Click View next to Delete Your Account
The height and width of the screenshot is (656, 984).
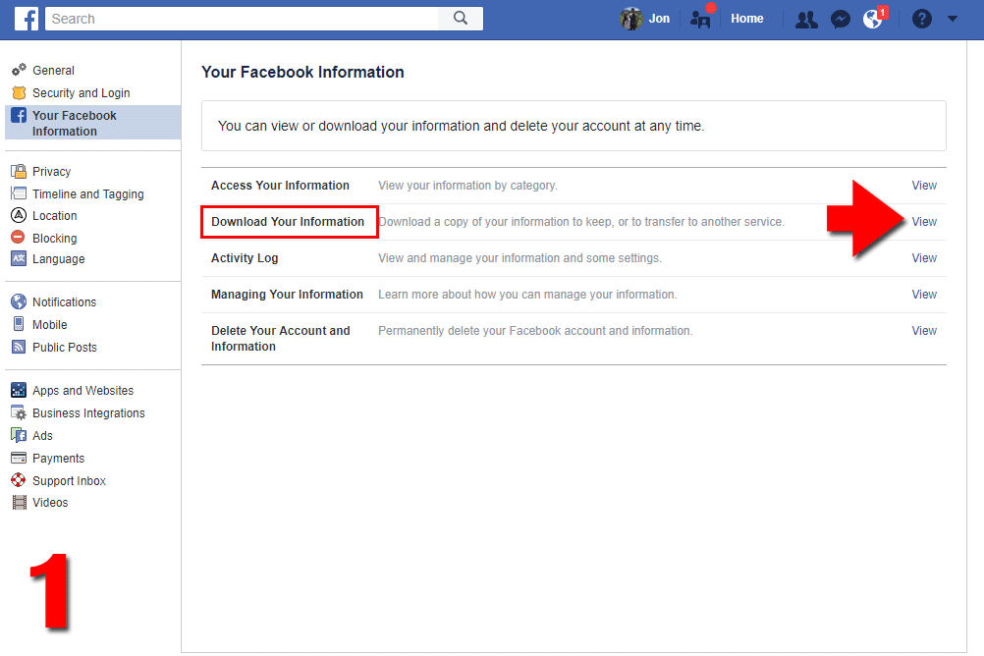click(x=924, y=331)
